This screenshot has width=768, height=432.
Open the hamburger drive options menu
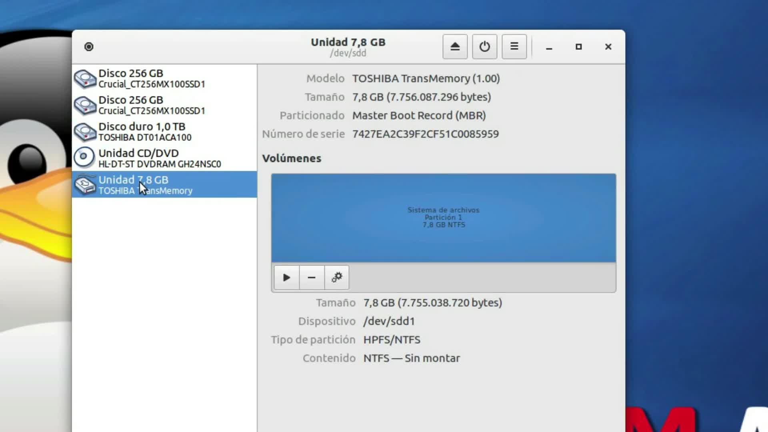pos(514,47)
